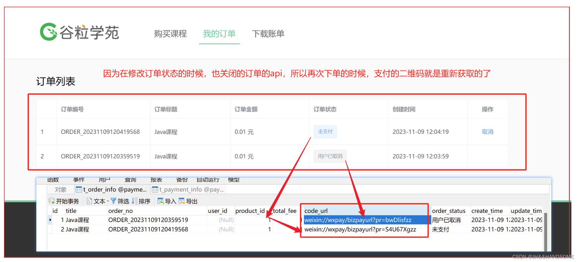579x262 pixels.
Task: Click the 订单金额 column header
Action: tap(246, 109)
